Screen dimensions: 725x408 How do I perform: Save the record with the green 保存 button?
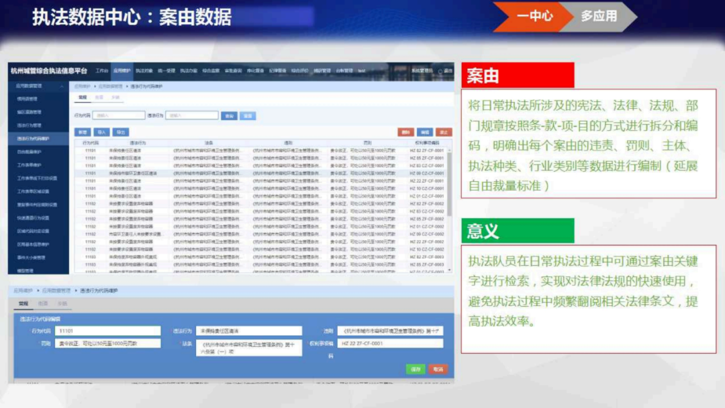(415, 368)
